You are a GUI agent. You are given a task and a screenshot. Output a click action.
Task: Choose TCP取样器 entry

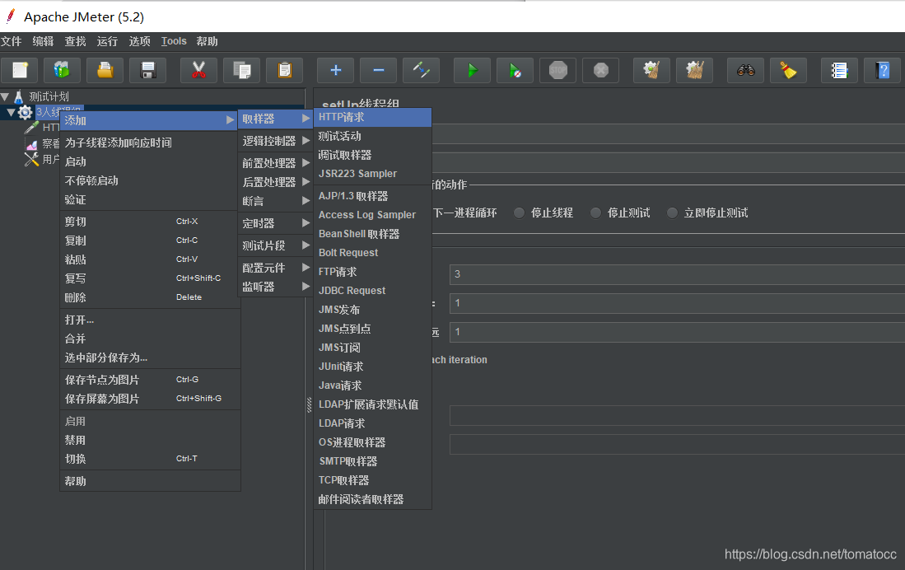pyautogui.click(x=373, y=480)
